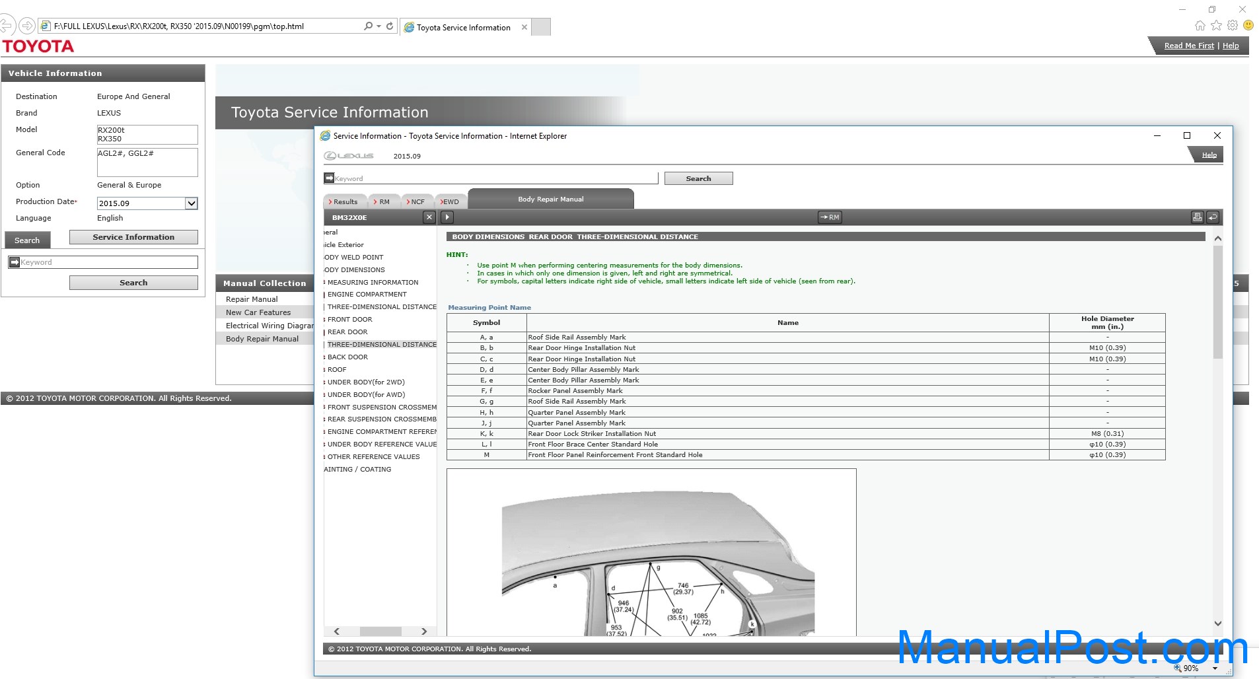
Task: Focus the Keyword field in Vehicle Information panel
Action: [108, 262]
